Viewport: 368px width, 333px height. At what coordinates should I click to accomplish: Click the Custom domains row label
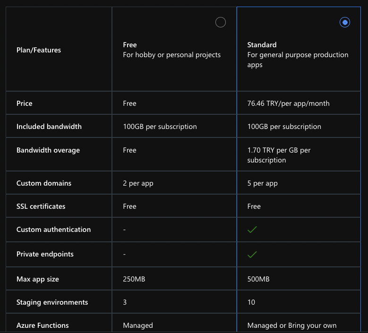pos(44,183)
